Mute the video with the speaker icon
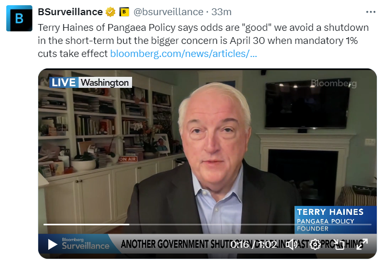The height and width of the screenshot is (264, 382). (x=291, y=244)
